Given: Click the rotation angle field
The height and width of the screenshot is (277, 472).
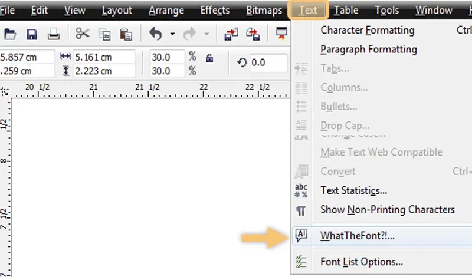Looking at the screenshot, I should click(x=268, y=62).
